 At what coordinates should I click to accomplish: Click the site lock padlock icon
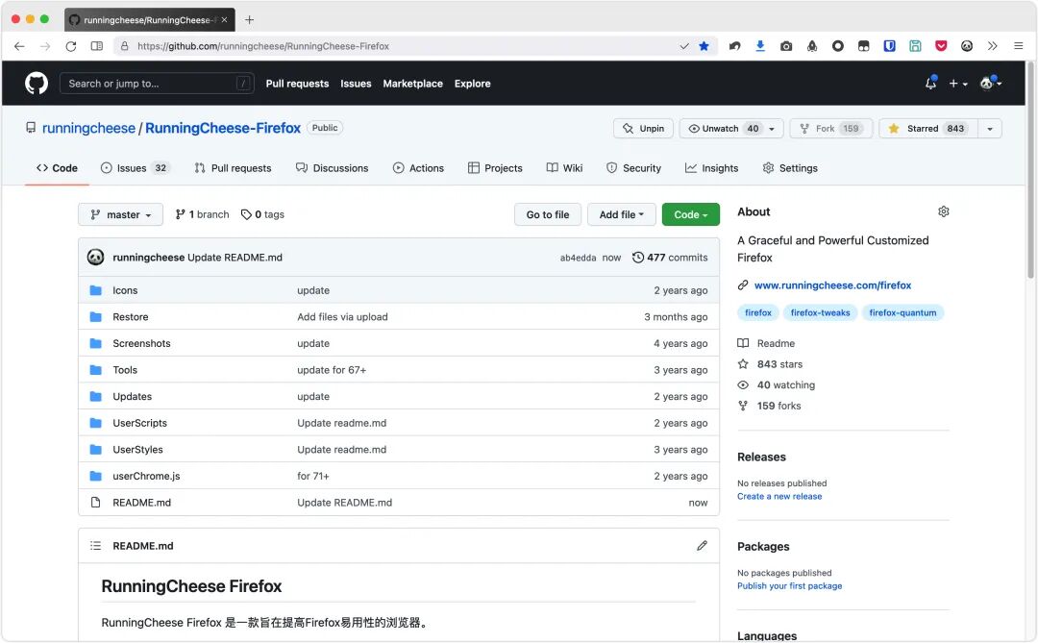(x=124, y=46)
